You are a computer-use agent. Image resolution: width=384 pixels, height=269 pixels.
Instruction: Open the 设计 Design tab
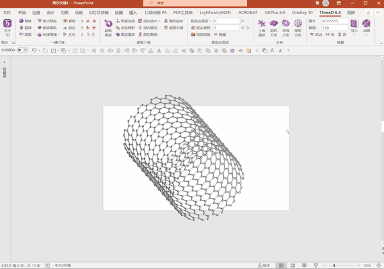point(50,13)
